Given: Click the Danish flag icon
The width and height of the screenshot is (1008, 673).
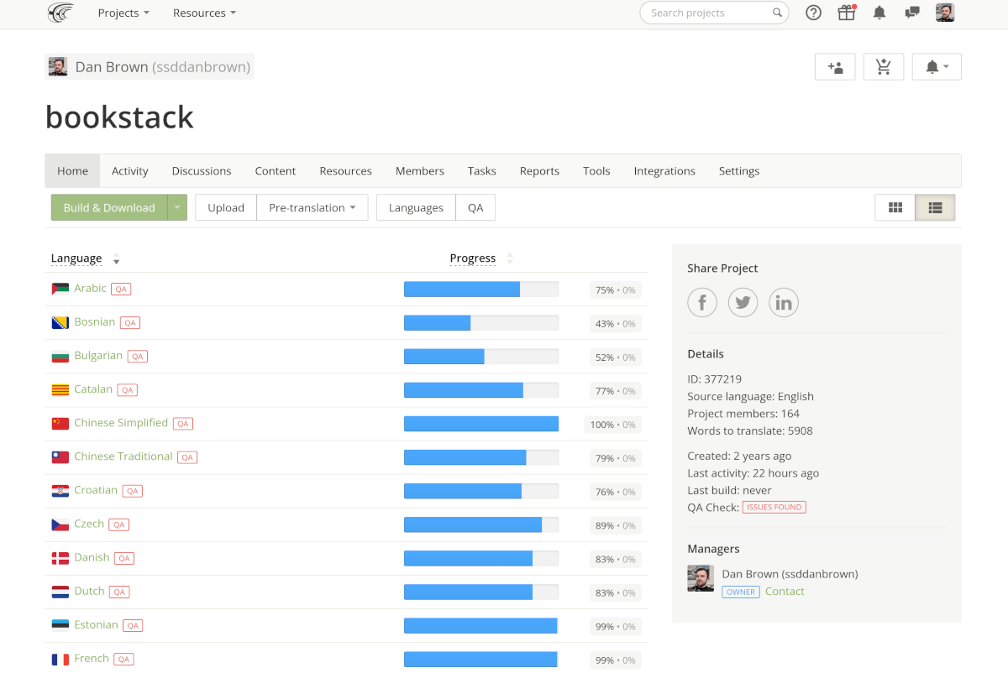Looking at the screenshot, I should click(x=60, y=557).
